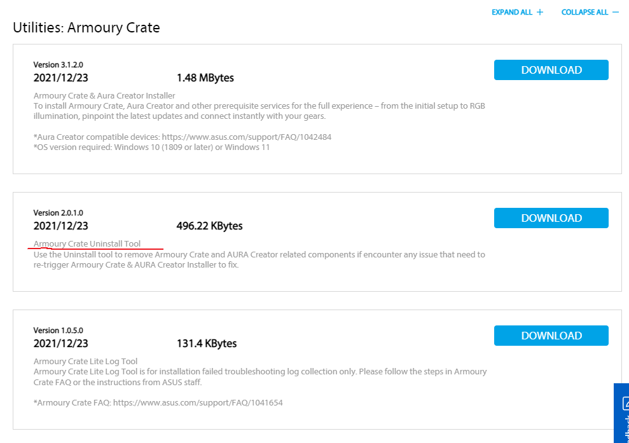Viewport: 629px width, 443px height.
Task: Click the COLLAPSE ALL link
Action: [590, 12]
